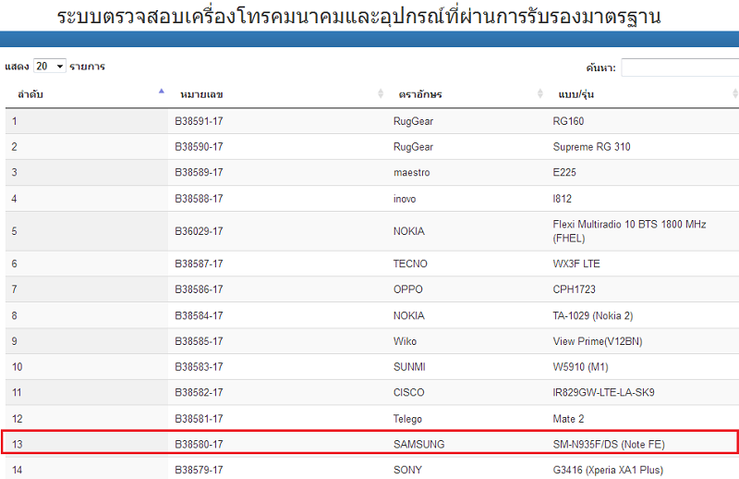
Task: Select certificate number B38582-17
Action: [199, 392]
